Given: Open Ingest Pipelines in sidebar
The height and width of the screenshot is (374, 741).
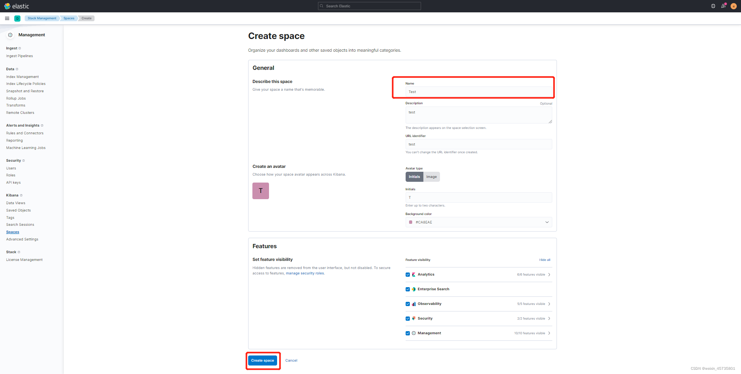Looking at the screenshot, I should coord(19,56).
